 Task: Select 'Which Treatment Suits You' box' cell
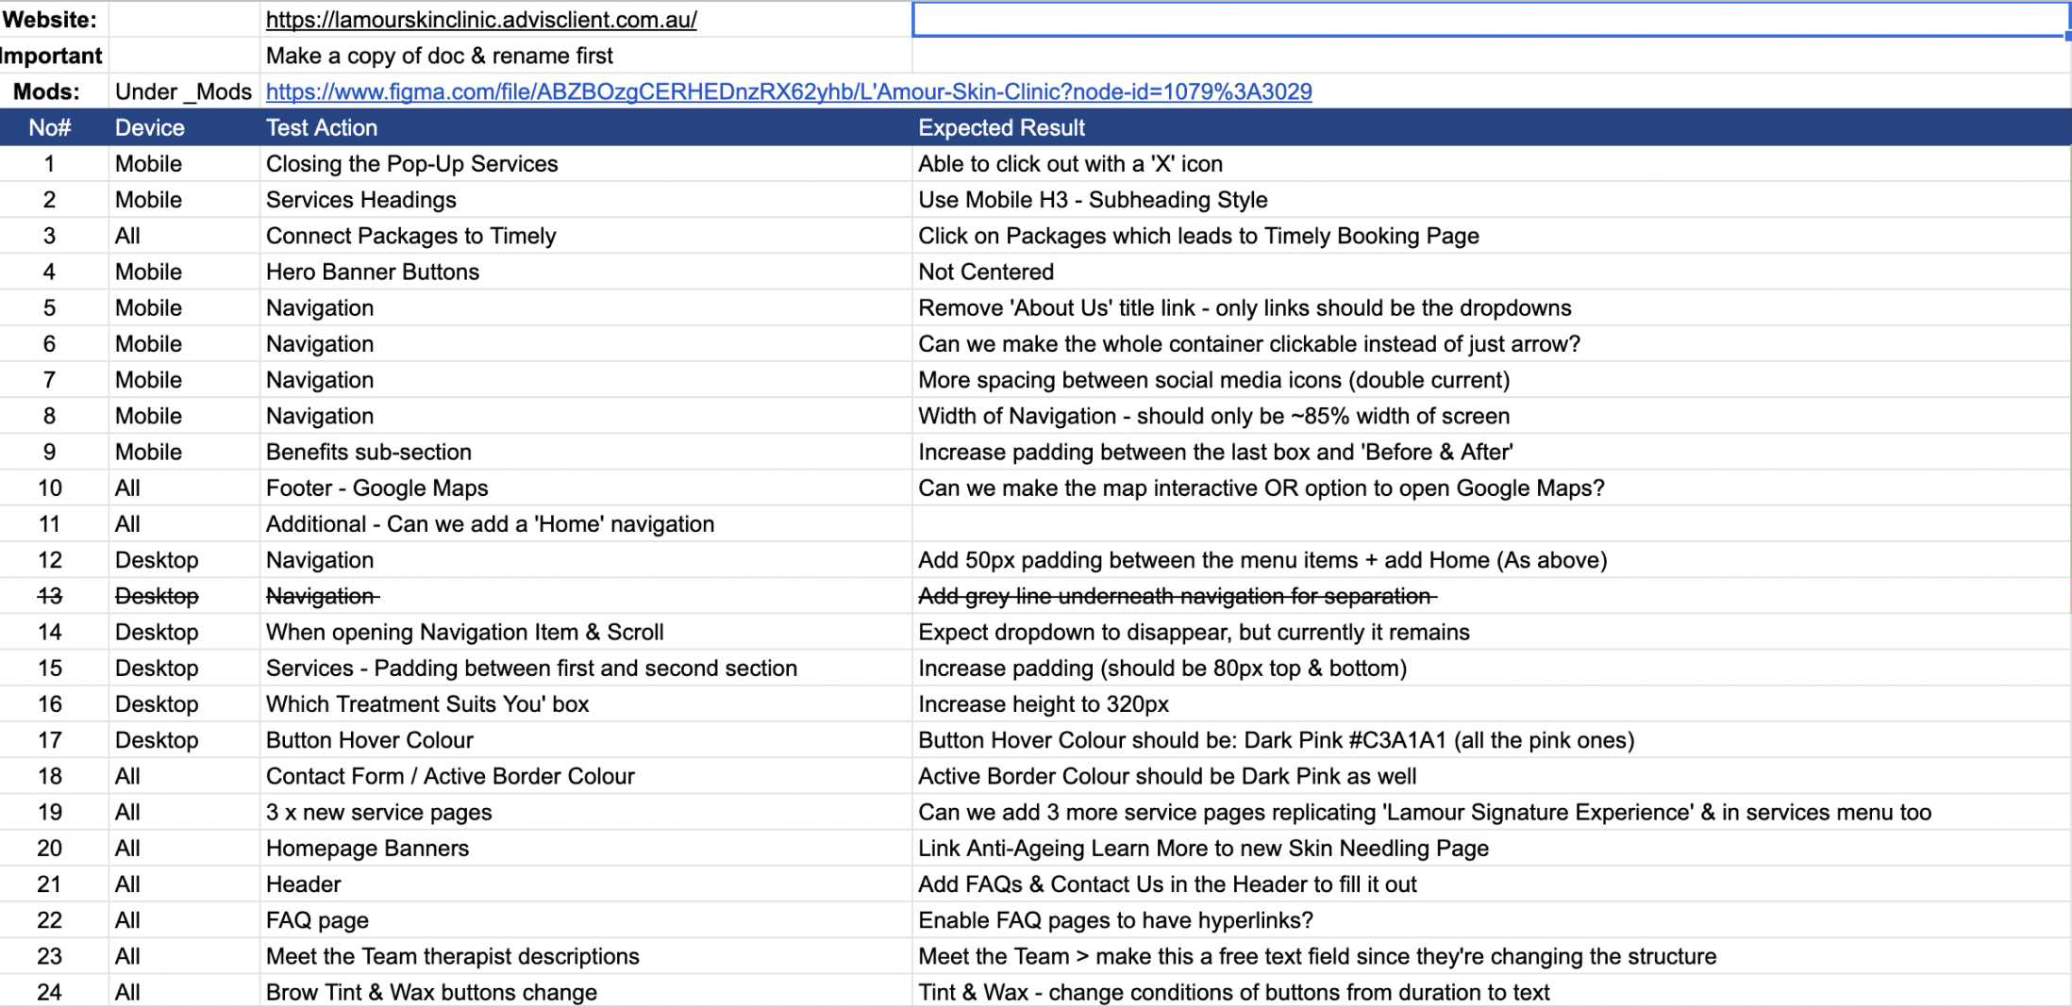coord(586,704)
